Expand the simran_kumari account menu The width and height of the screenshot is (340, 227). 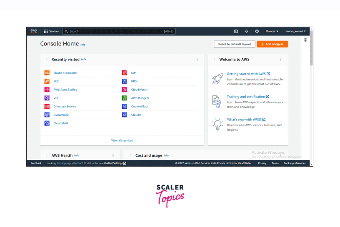tap(295, 31)
